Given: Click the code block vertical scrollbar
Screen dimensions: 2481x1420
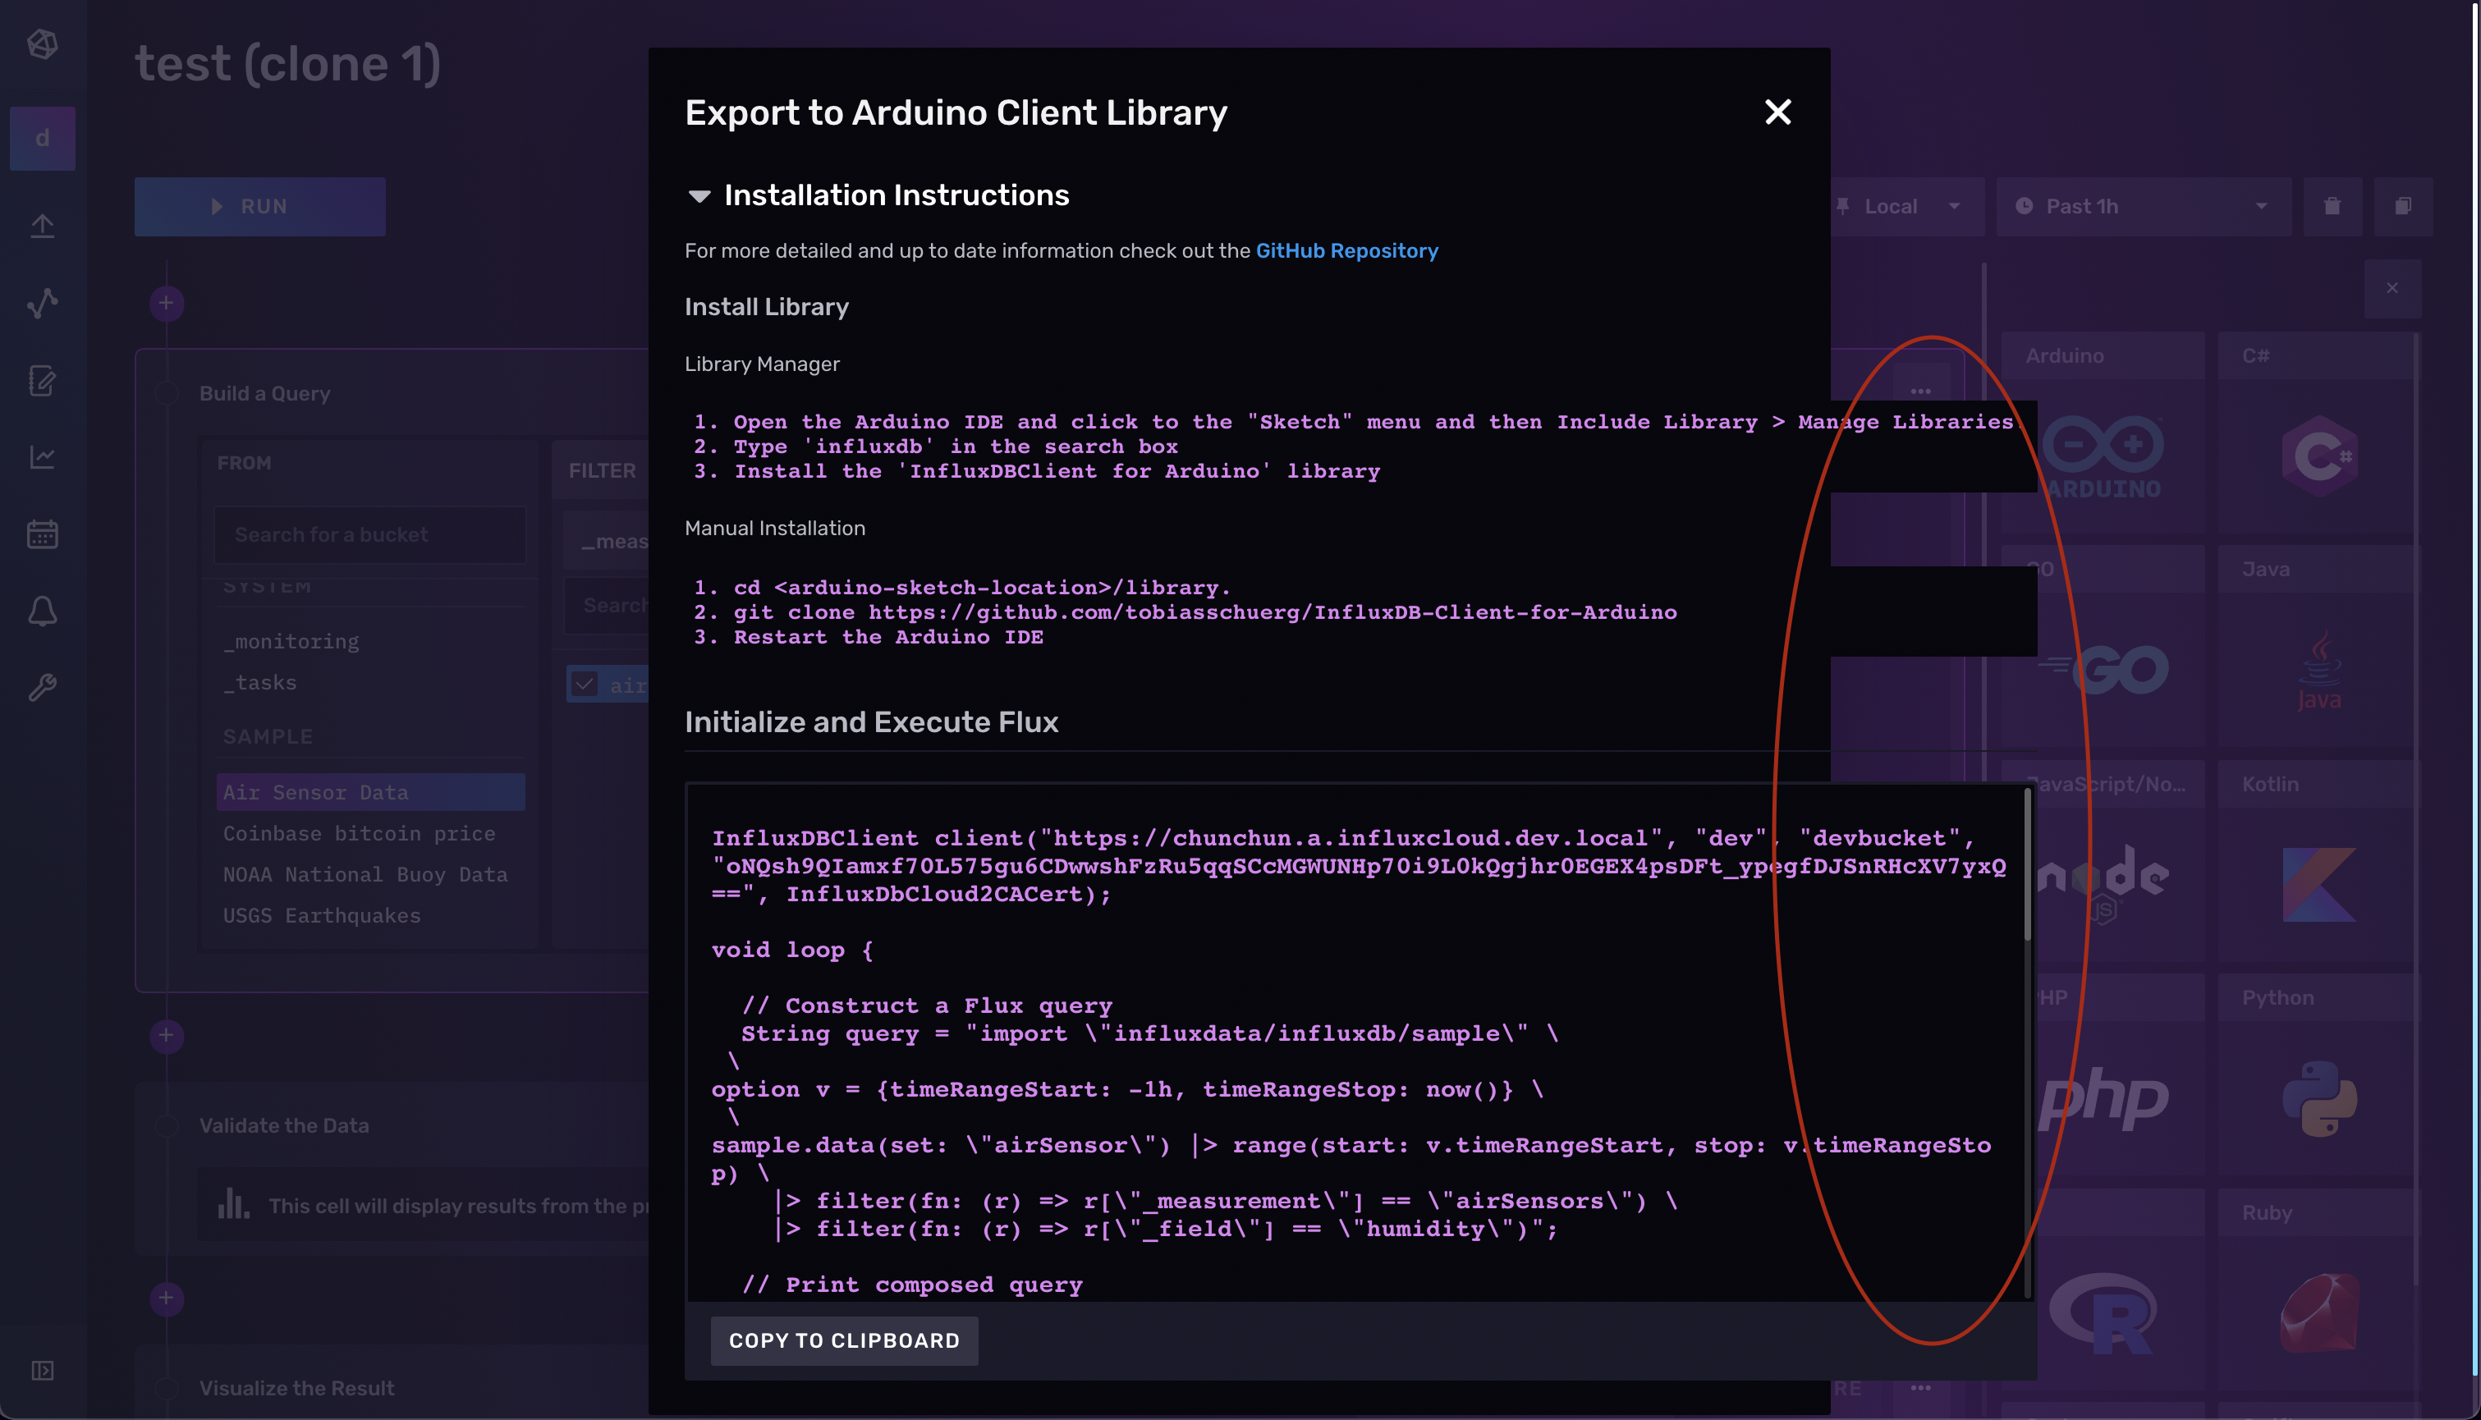Looking at the screenshot, I should click(2026, 863).
